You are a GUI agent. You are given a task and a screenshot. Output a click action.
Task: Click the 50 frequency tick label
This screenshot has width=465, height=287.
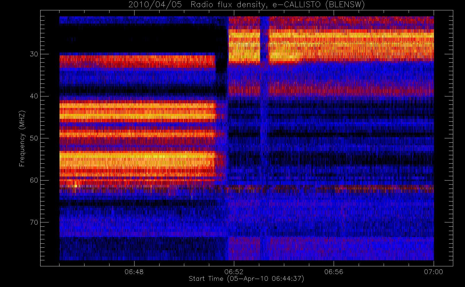[x=34, y=138]
